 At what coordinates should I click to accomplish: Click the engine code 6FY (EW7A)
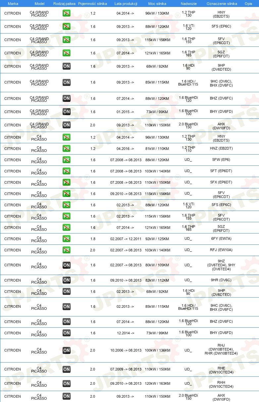pos(221,239)
